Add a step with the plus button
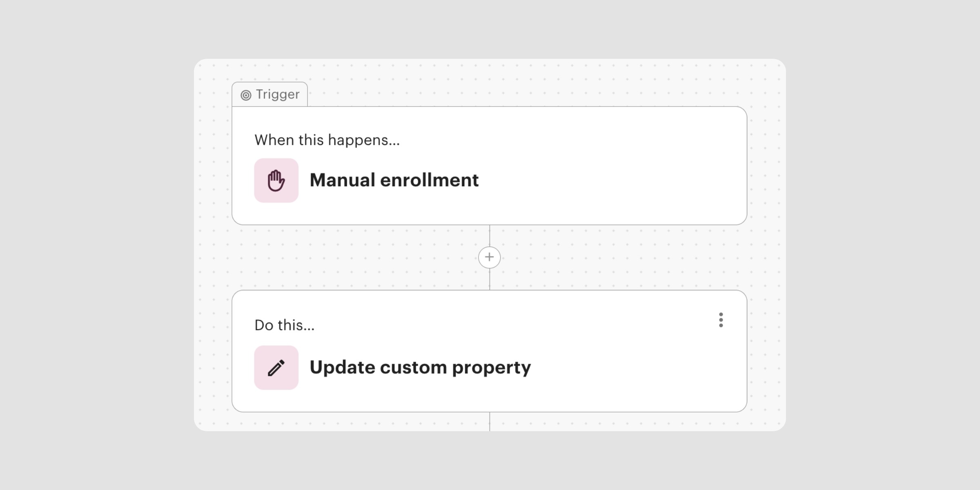Image resolution: width=980 pixels, height=490 pixels. [489, 257]
